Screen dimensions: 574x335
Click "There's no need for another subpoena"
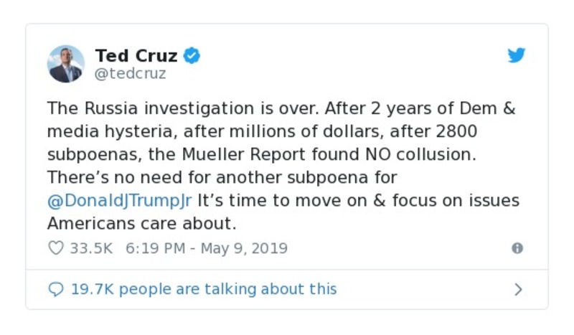click(222, 176)
